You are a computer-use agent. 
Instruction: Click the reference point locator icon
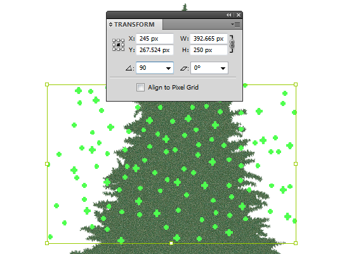[x=118, y=45]
